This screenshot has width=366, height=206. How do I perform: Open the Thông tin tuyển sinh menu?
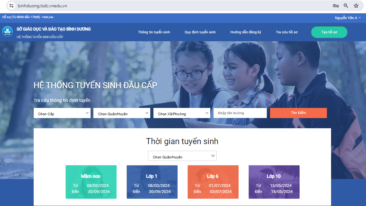[154, 32]
